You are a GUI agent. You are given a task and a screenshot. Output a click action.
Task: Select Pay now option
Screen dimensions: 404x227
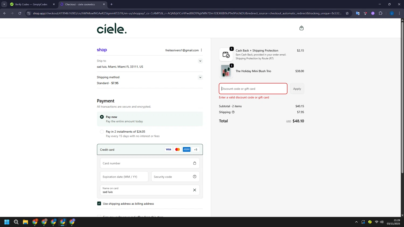[102, 117]
